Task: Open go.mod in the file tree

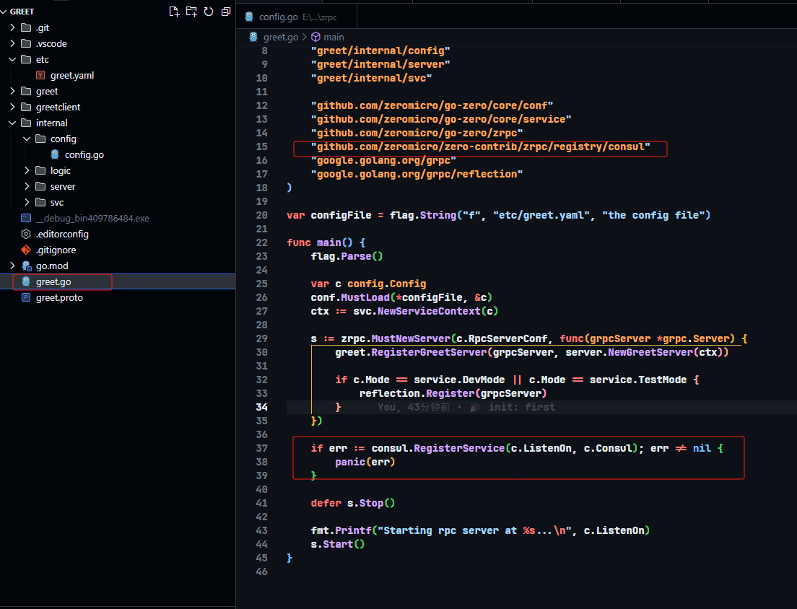Action: pos(52,266)
